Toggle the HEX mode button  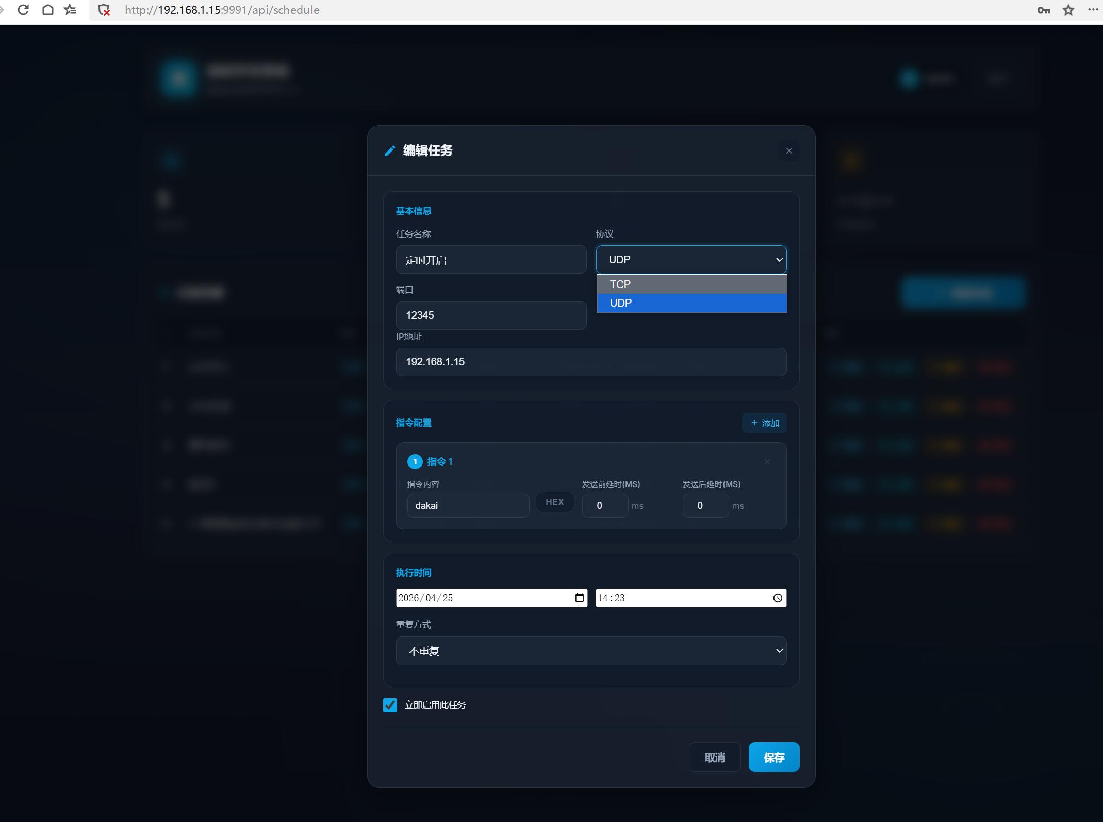point(555,502)
